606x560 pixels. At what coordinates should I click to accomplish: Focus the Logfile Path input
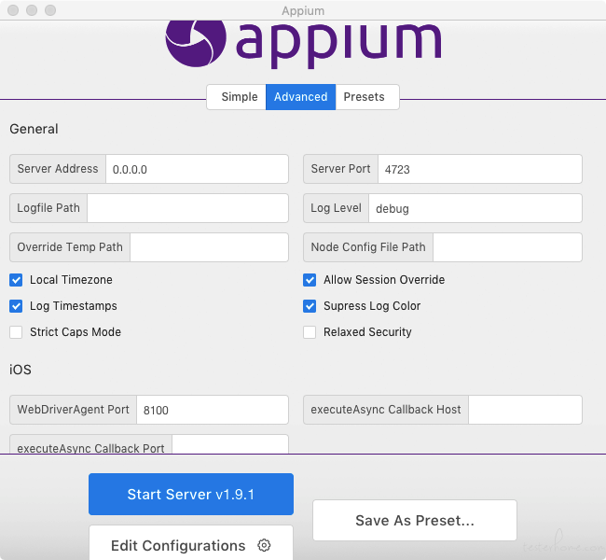click(x=187, y=208)
